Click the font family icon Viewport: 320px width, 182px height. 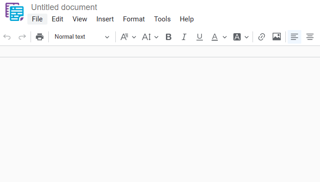coord(124,37)
